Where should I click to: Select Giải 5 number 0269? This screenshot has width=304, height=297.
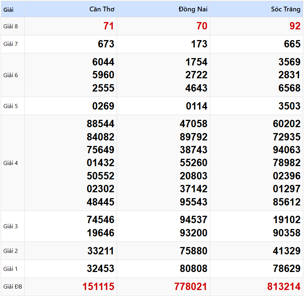click(103, 106)
